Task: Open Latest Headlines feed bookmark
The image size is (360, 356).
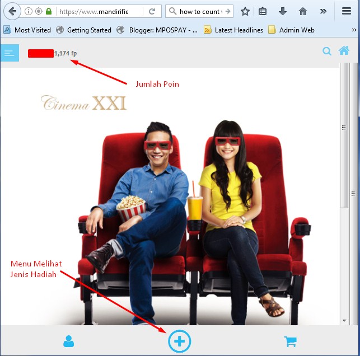Action: (233, 30)
